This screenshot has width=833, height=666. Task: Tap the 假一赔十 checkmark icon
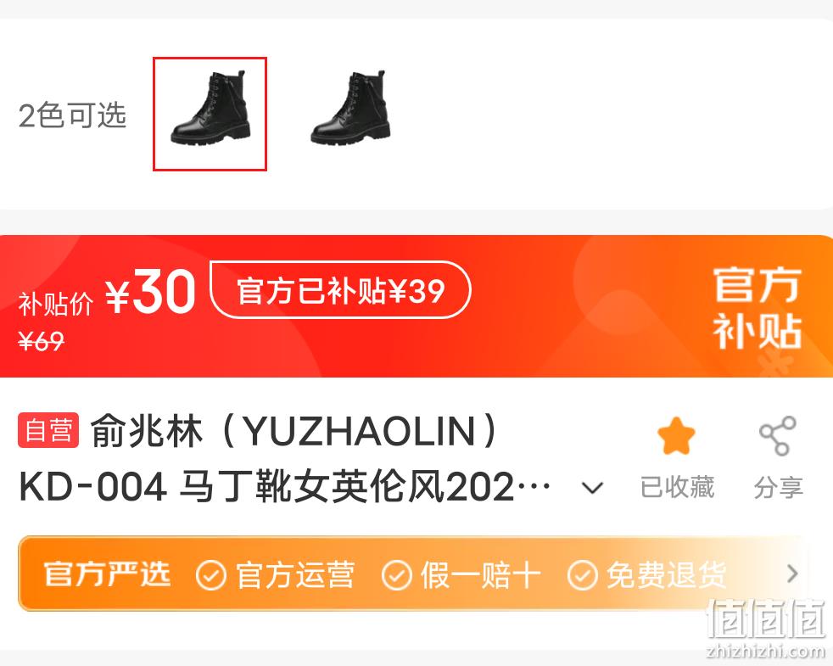(396, 575)
